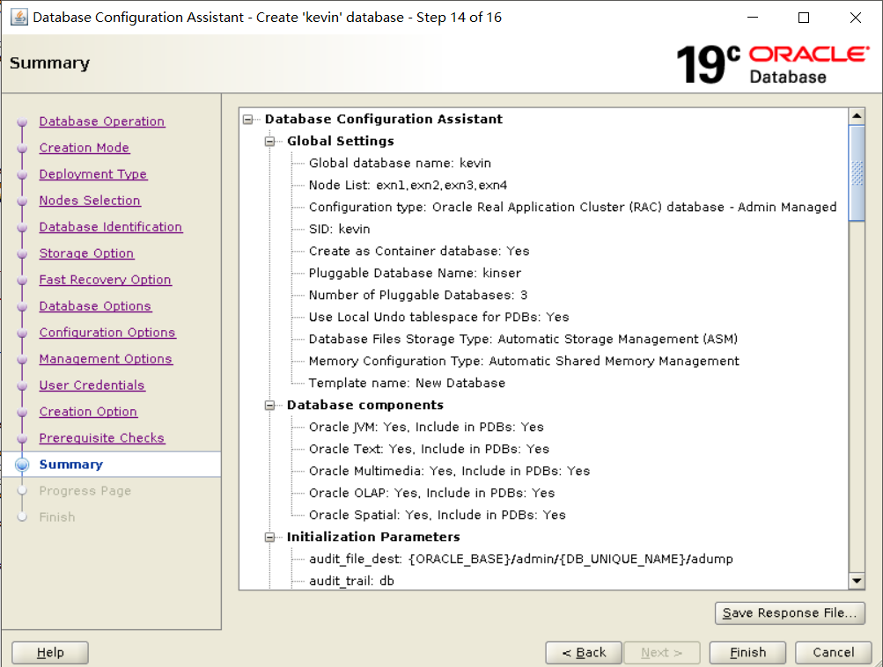Select the Oracle OLAP component row
Image resolution: width=883 pixels, height=667 pixels.
pyautogui.click(x=432, y=493)
